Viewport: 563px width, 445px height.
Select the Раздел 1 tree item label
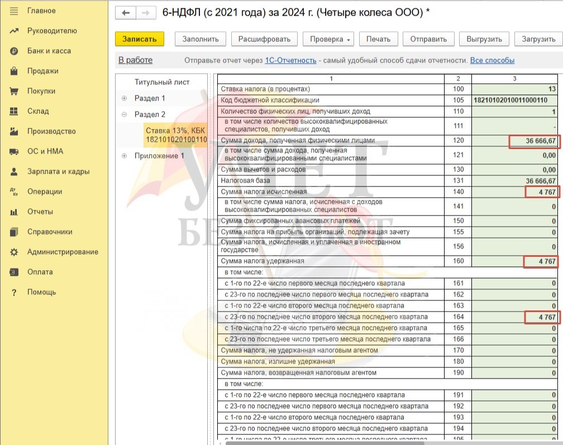coord(150,98)
